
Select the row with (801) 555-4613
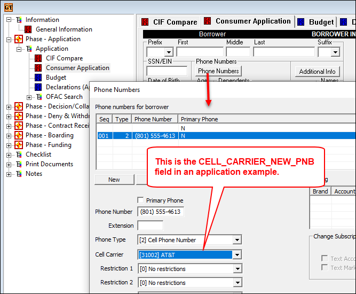(226, 136)
